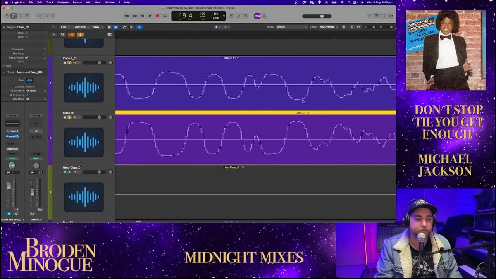496x279 pixels.
Task: Click the macOS Spotlight search icon
Action: click(x=349, y=2)
